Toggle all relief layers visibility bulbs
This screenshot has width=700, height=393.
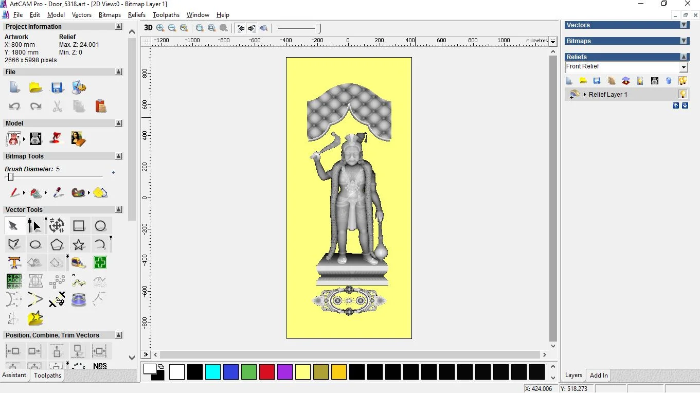click(x=683, y=81)
